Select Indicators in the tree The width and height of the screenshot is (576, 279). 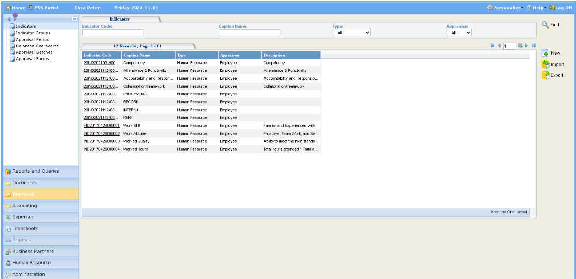pos(26,26)
